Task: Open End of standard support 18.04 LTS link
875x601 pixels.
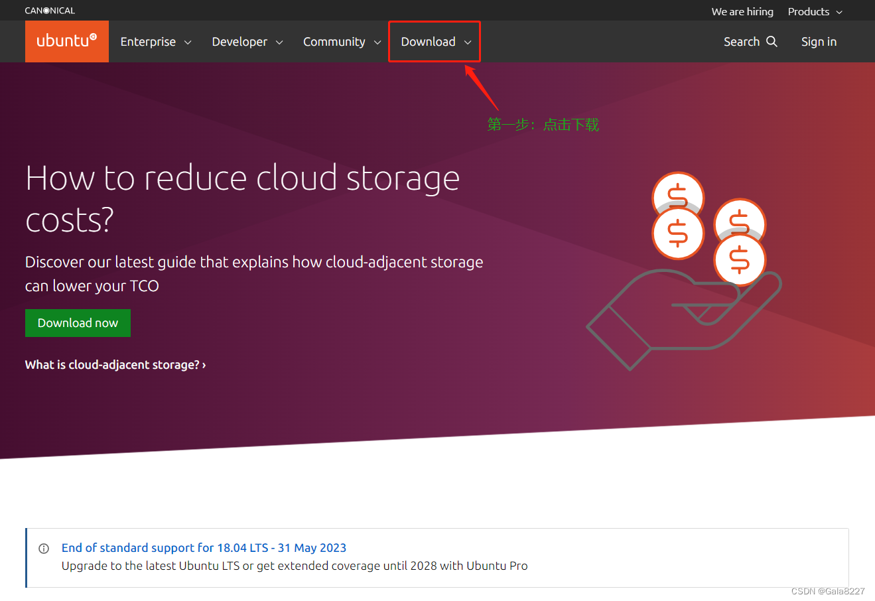Action: pos(204,548)
